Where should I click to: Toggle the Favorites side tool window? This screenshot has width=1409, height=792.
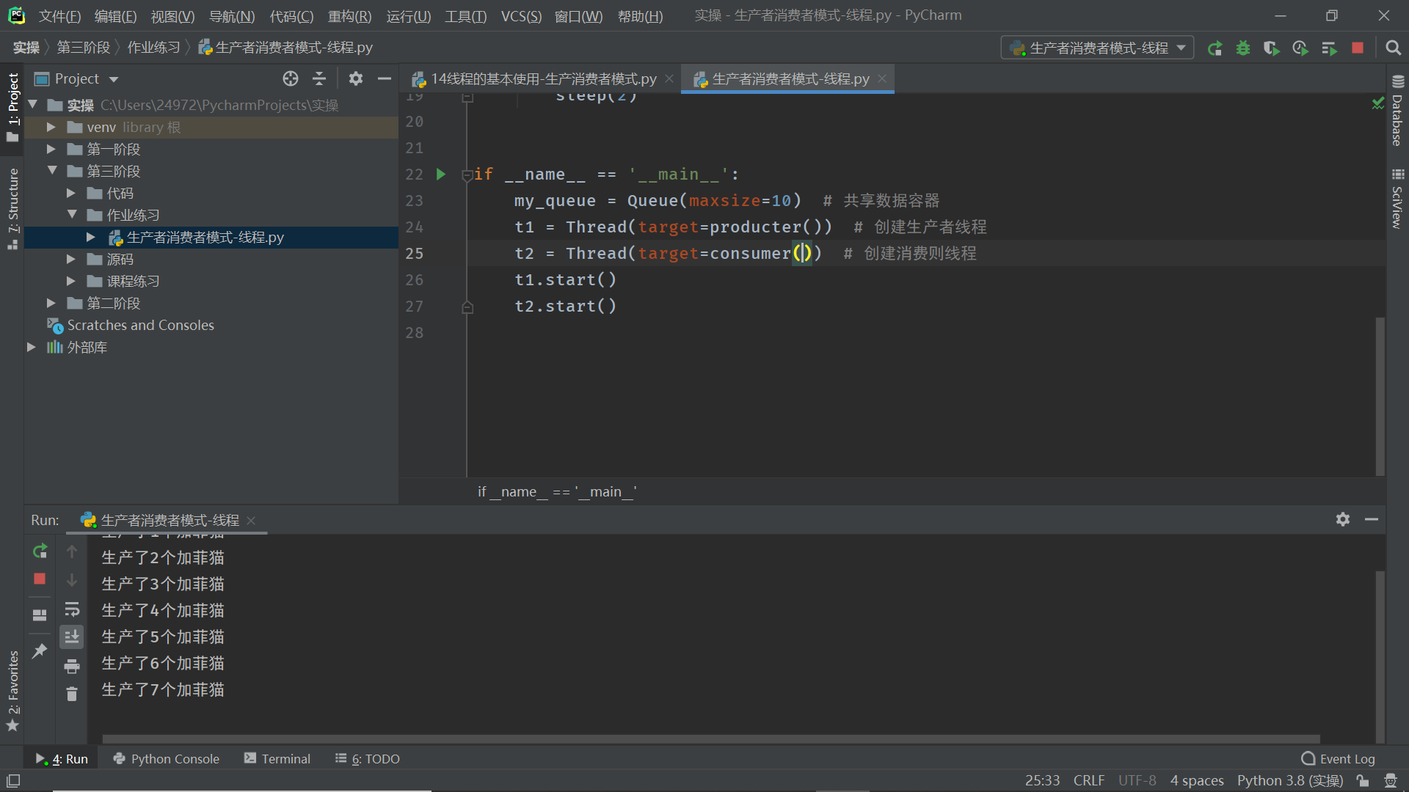coord(12,692)
